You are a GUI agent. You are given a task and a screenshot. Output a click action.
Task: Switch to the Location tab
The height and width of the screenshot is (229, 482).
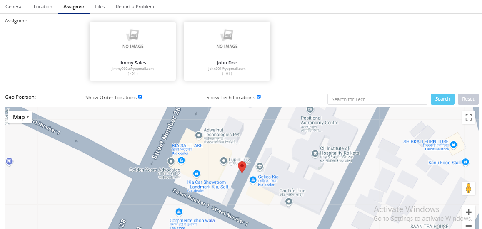(x=43, y=7)
